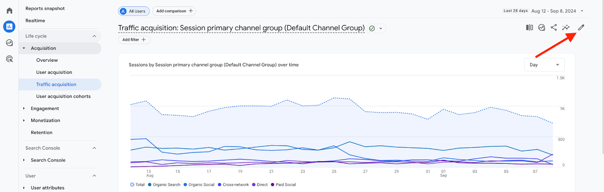Toggle the Paid Social legend series
Viewport: 604px width, 192px height.
(x=284, y=185)
